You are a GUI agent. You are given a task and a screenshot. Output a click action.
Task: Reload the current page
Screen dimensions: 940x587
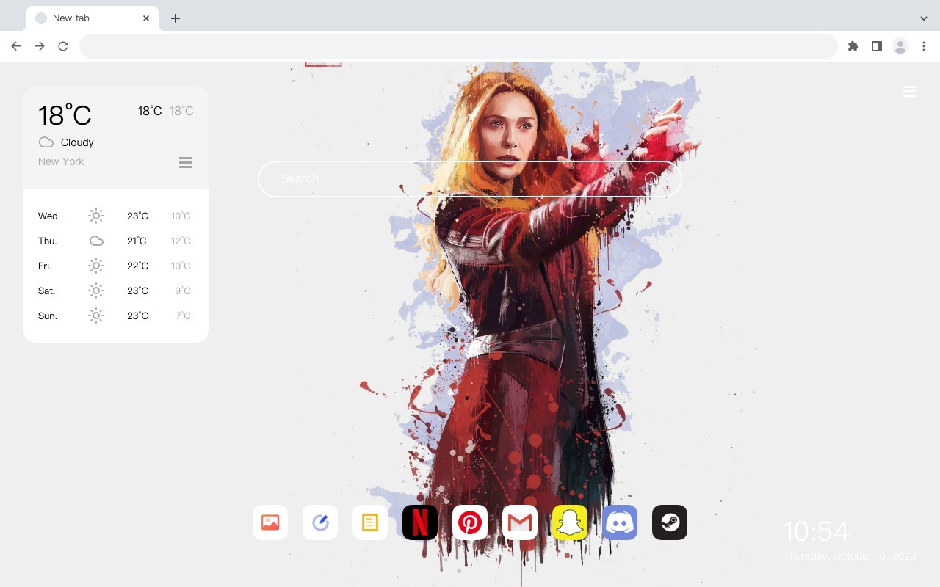click(x=63, y=46)
